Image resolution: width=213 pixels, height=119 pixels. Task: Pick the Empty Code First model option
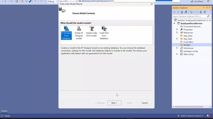point(92,31)
